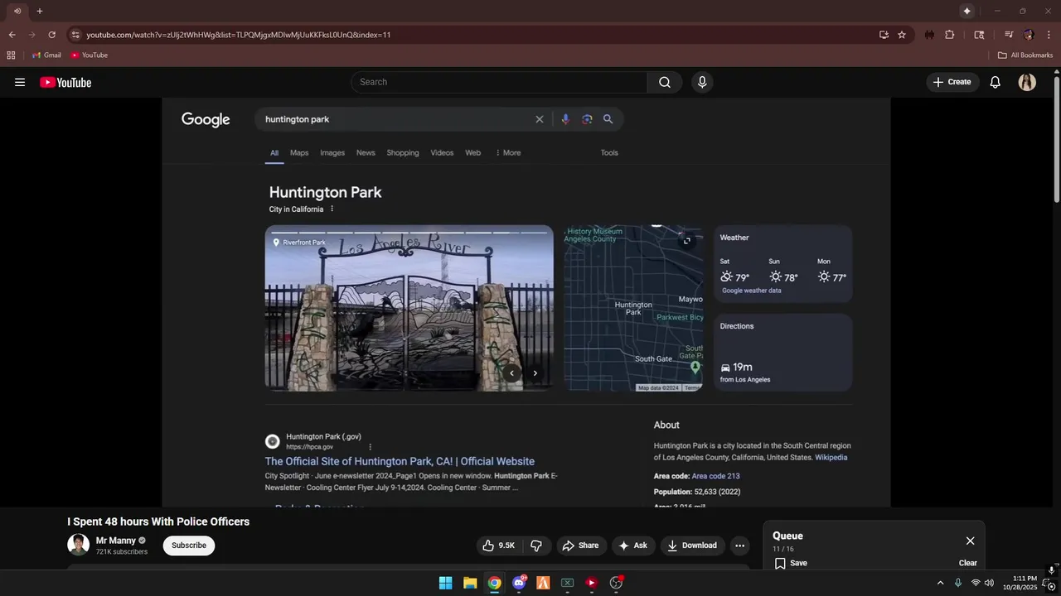Open more actions ellipsis beside Download
Viewport: 1061px width, 596px height.
[x=739, y=546]
